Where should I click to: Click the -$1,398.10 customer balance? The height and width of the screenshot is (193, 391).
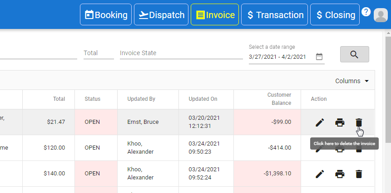click(277, 174)
